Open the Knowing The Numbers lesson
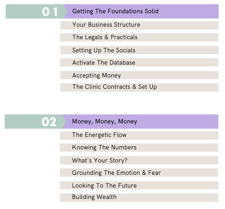This screenshot has width=225, height=209. [139, 148]
